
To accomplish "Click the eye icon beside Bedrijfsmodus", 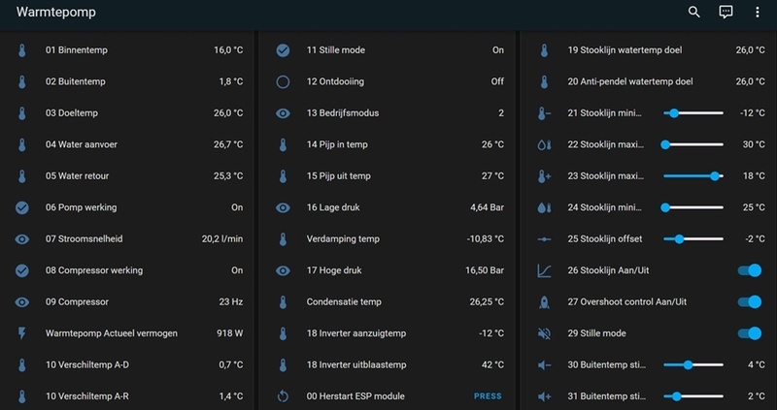I will coord(283,113).
